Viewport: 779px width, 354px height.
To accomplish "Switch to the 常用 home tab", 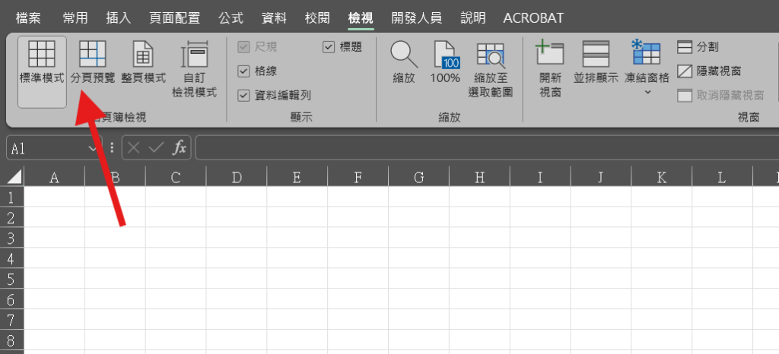I will coord(76,17).
